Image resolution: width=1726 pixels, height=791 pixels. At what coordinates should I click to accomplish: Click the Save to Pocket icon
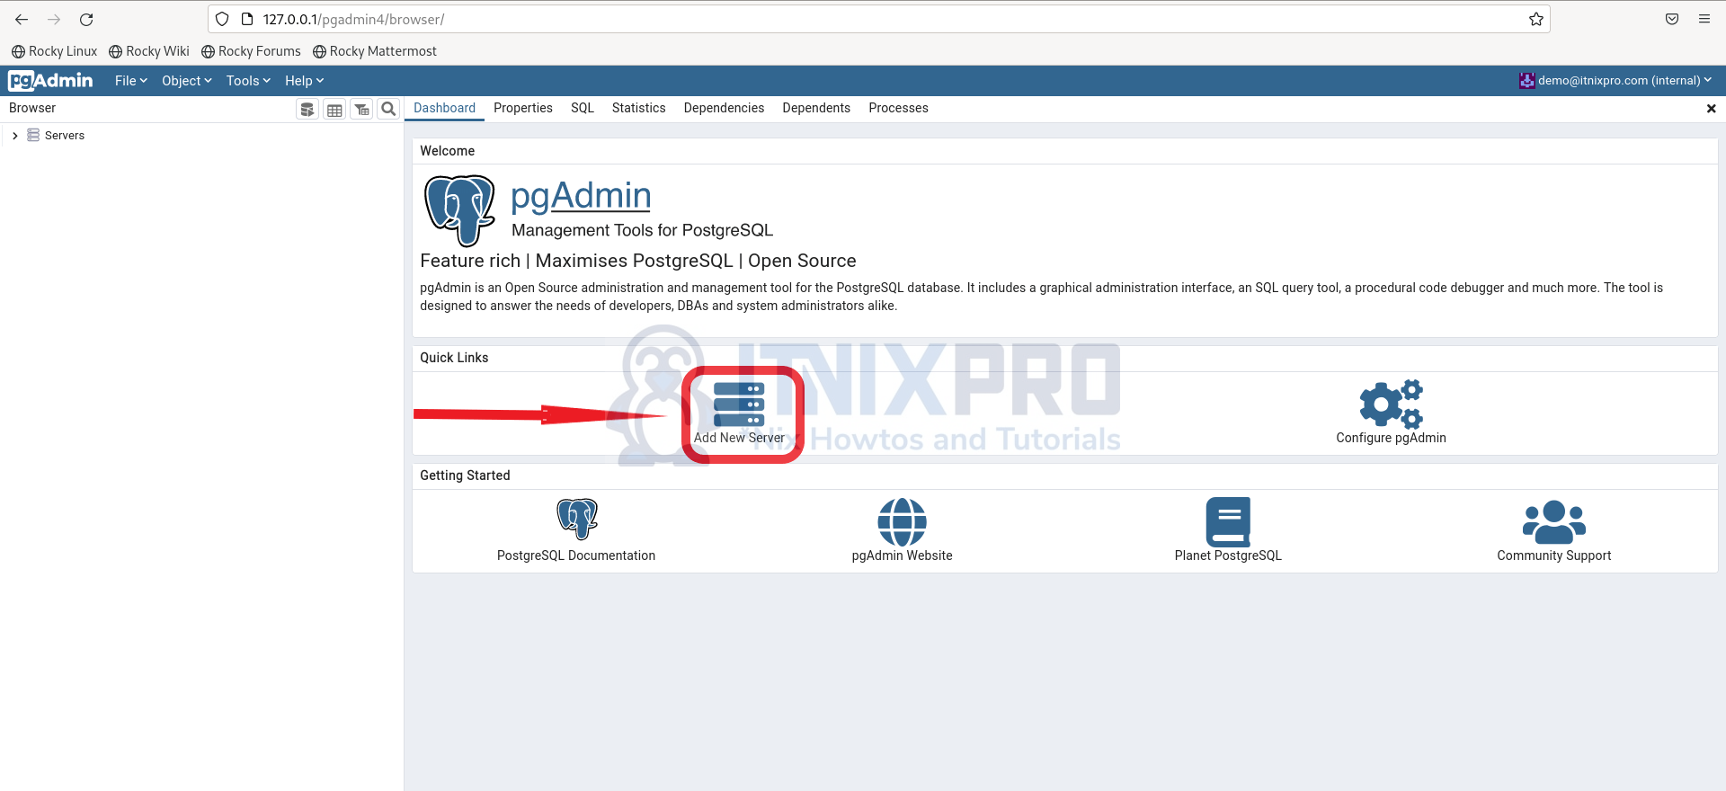coord(1672,19)
